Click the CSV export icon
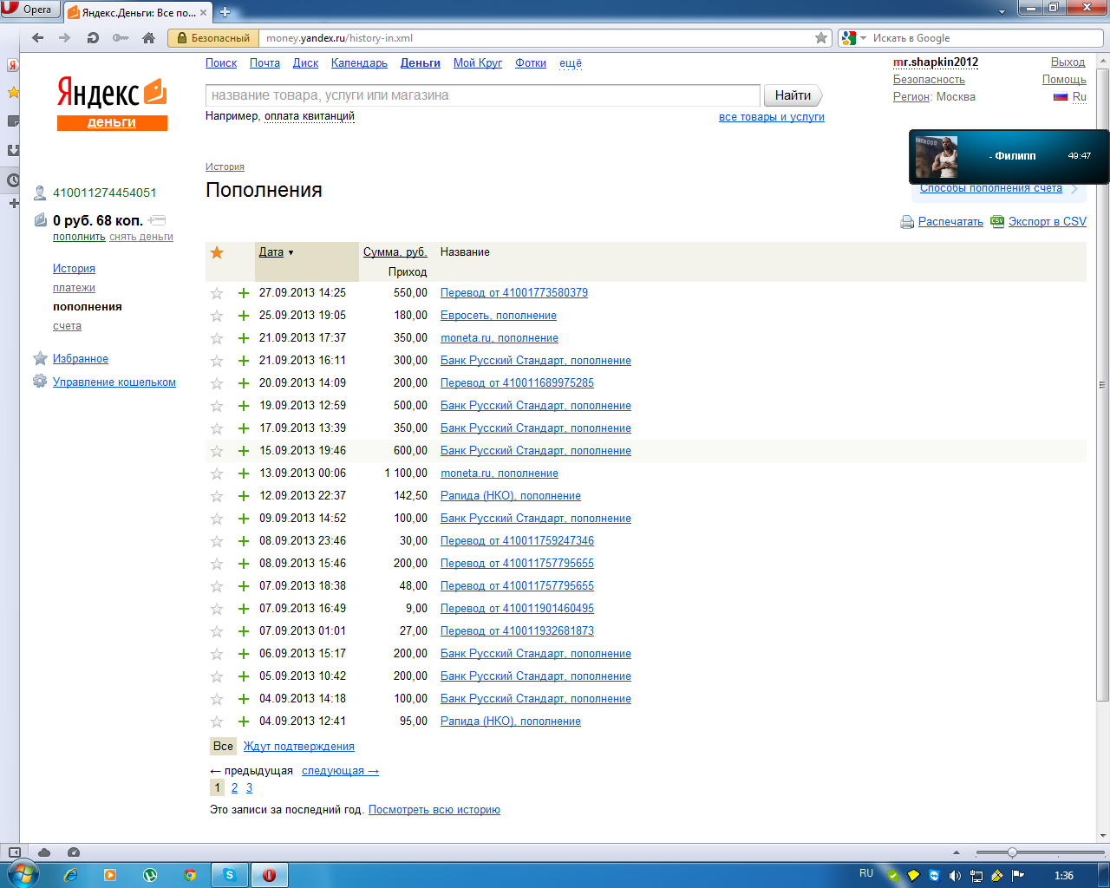Image resolution: width=1110 pixels, height=888 pixels. pos(997,221)
